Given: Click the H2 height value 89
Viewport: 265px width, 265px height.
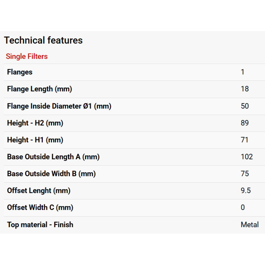Looking at the screenshot, I should pos(245,123).
